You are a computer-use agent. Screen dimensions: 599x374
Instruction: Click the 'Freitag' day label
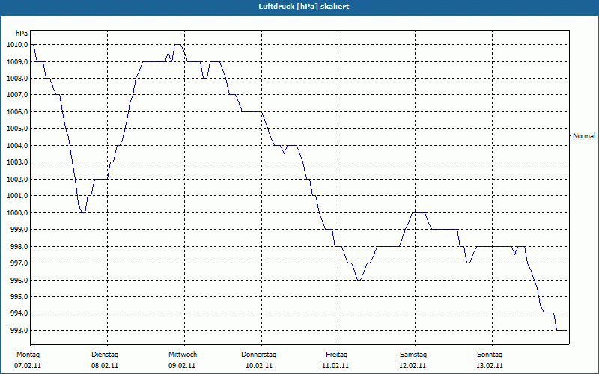(x=336, y=355)
